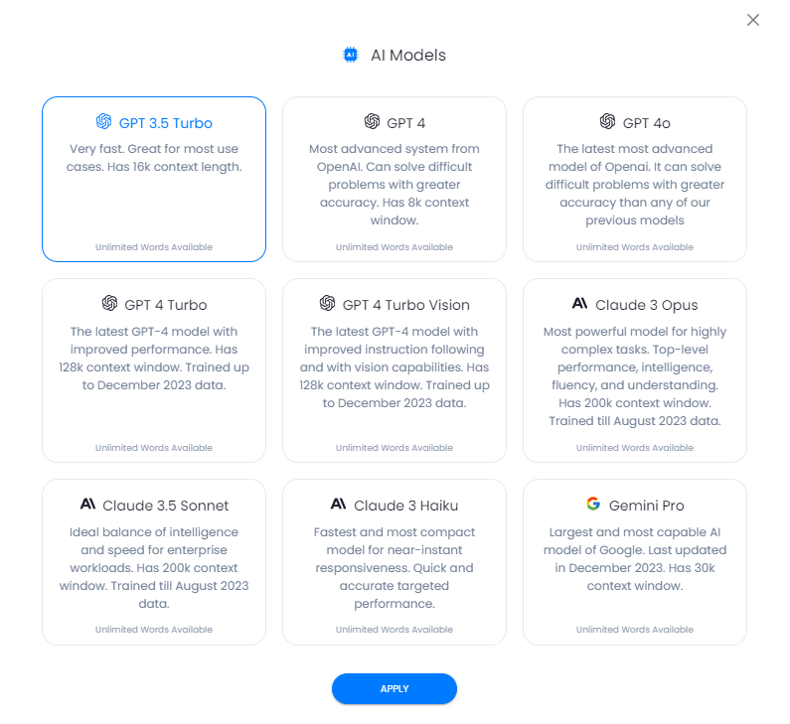Select the GPT 4 model card

click(x=395, y=179)
